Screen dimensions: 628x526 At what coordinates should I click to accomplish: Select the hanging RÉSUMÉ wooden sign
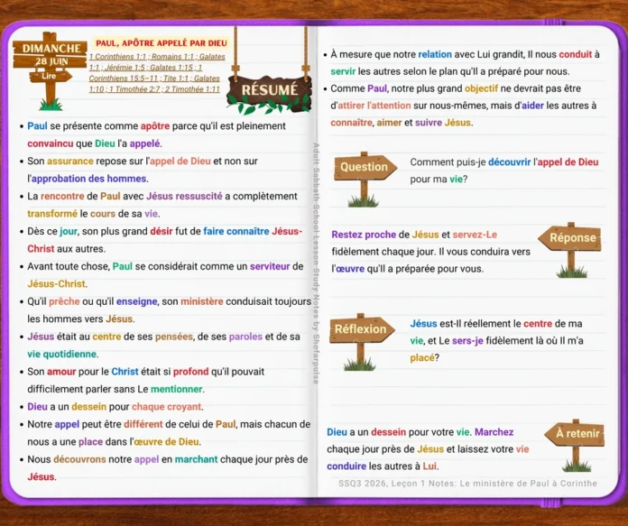click(269, 90)
